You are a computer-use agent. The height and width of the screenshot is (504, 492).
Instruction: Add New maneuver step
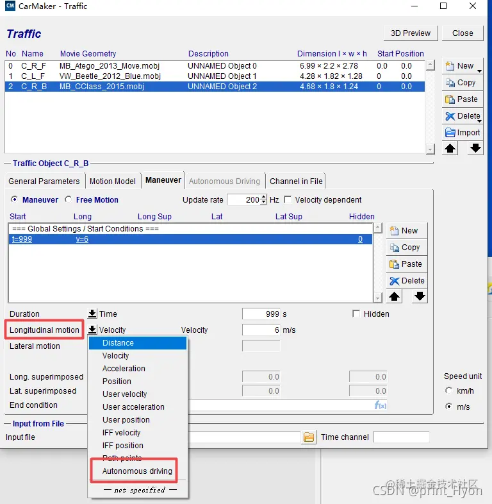click(407, 231)
